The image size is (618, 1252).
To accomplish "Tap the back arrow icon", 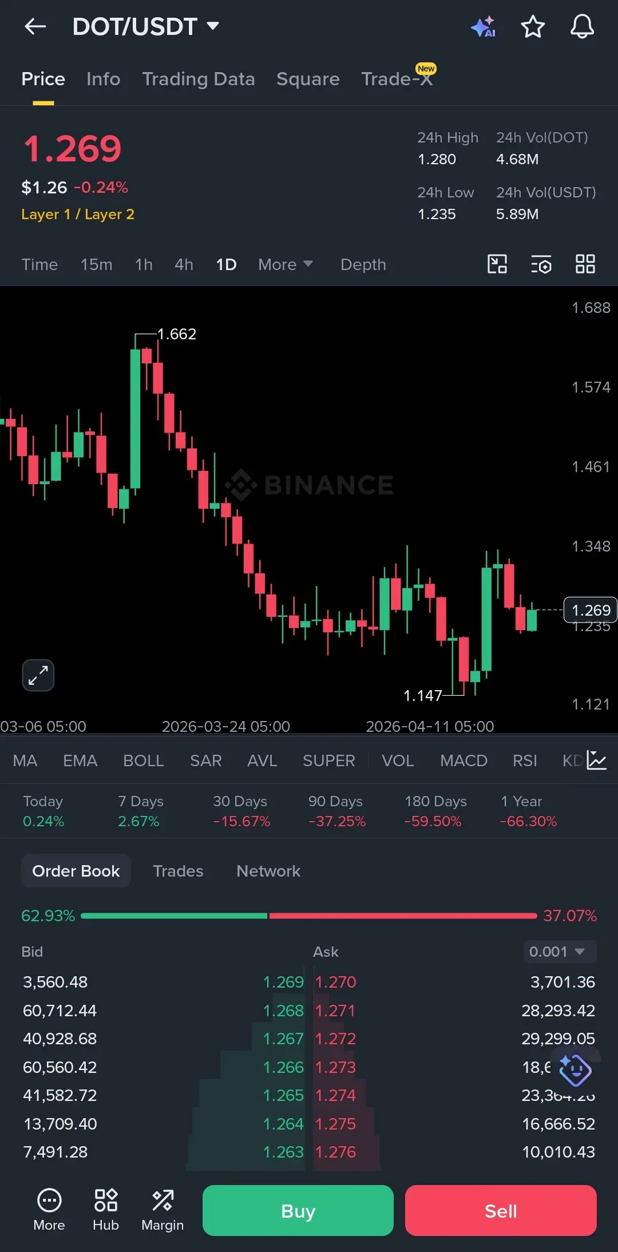I will 35,26.
